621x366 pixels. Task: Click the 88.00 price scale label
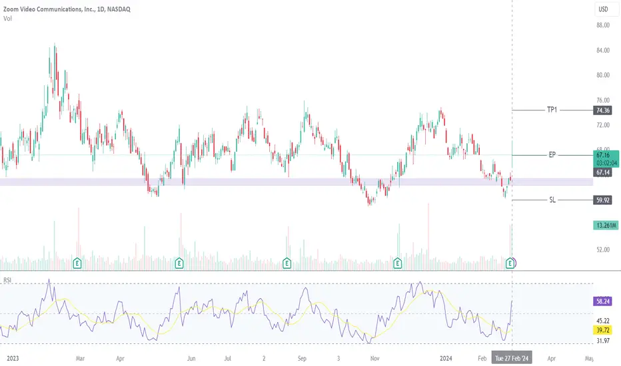click(x=603, y=25)
